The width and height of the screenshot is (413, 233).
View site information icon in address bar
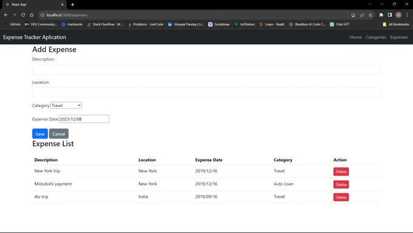(42, 15)
